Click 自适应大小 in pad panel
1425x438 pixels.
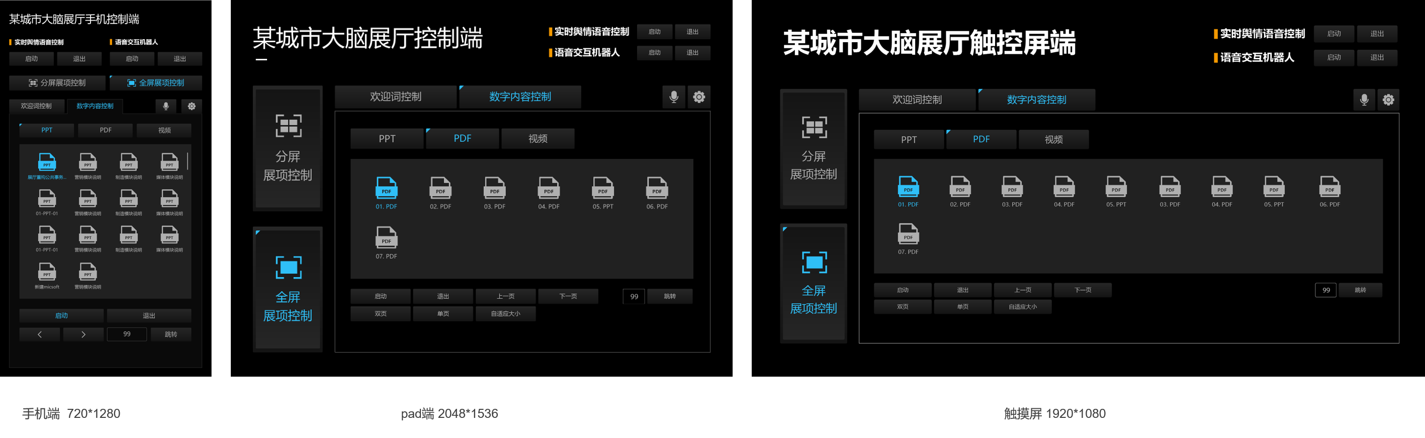[x=506, y=314]
